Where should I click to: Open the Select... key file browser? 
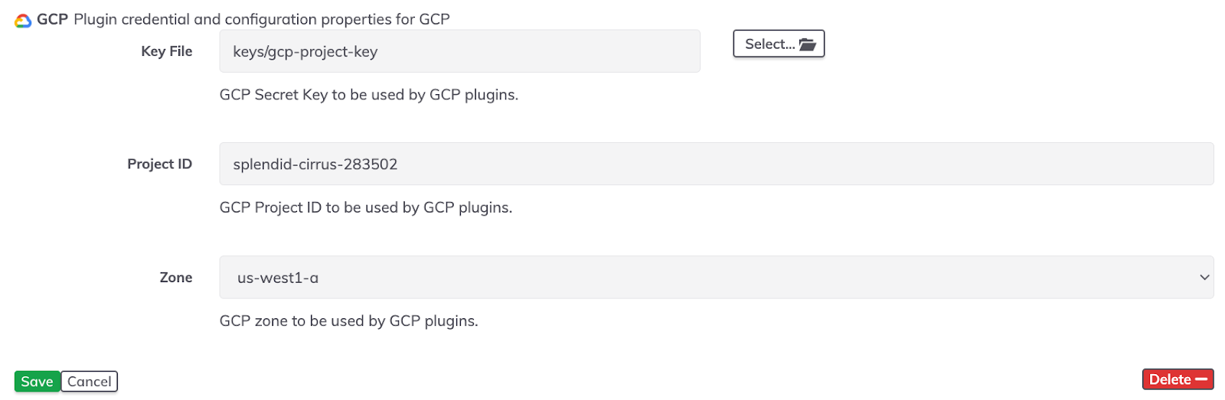point(779,44)
